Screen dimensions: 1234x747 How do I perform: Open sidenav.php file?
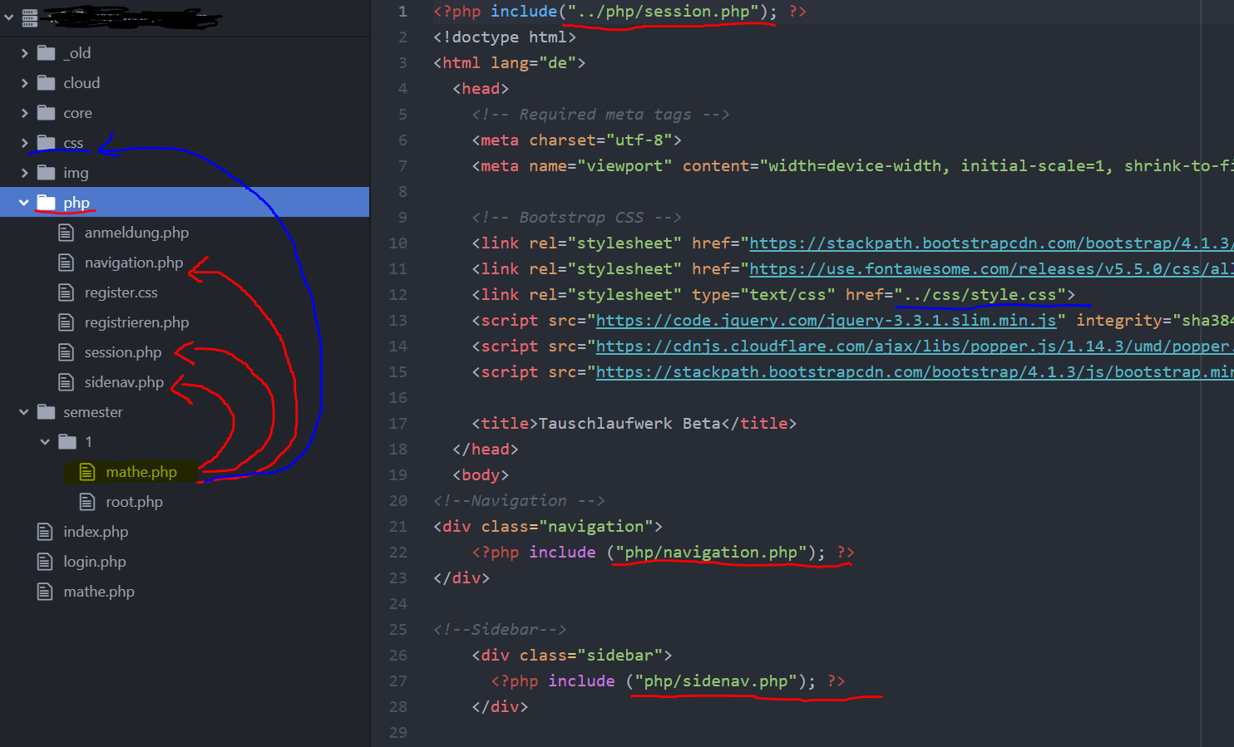click(124, 382)
